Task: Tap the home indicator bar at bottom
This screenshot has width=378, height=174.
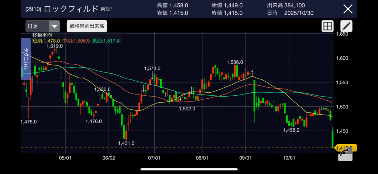Action: pyautogui.click(x=189, y=170)
